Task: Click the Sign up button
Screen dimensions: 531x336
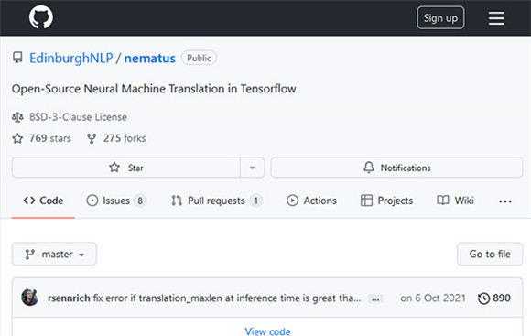Action: 440,18
